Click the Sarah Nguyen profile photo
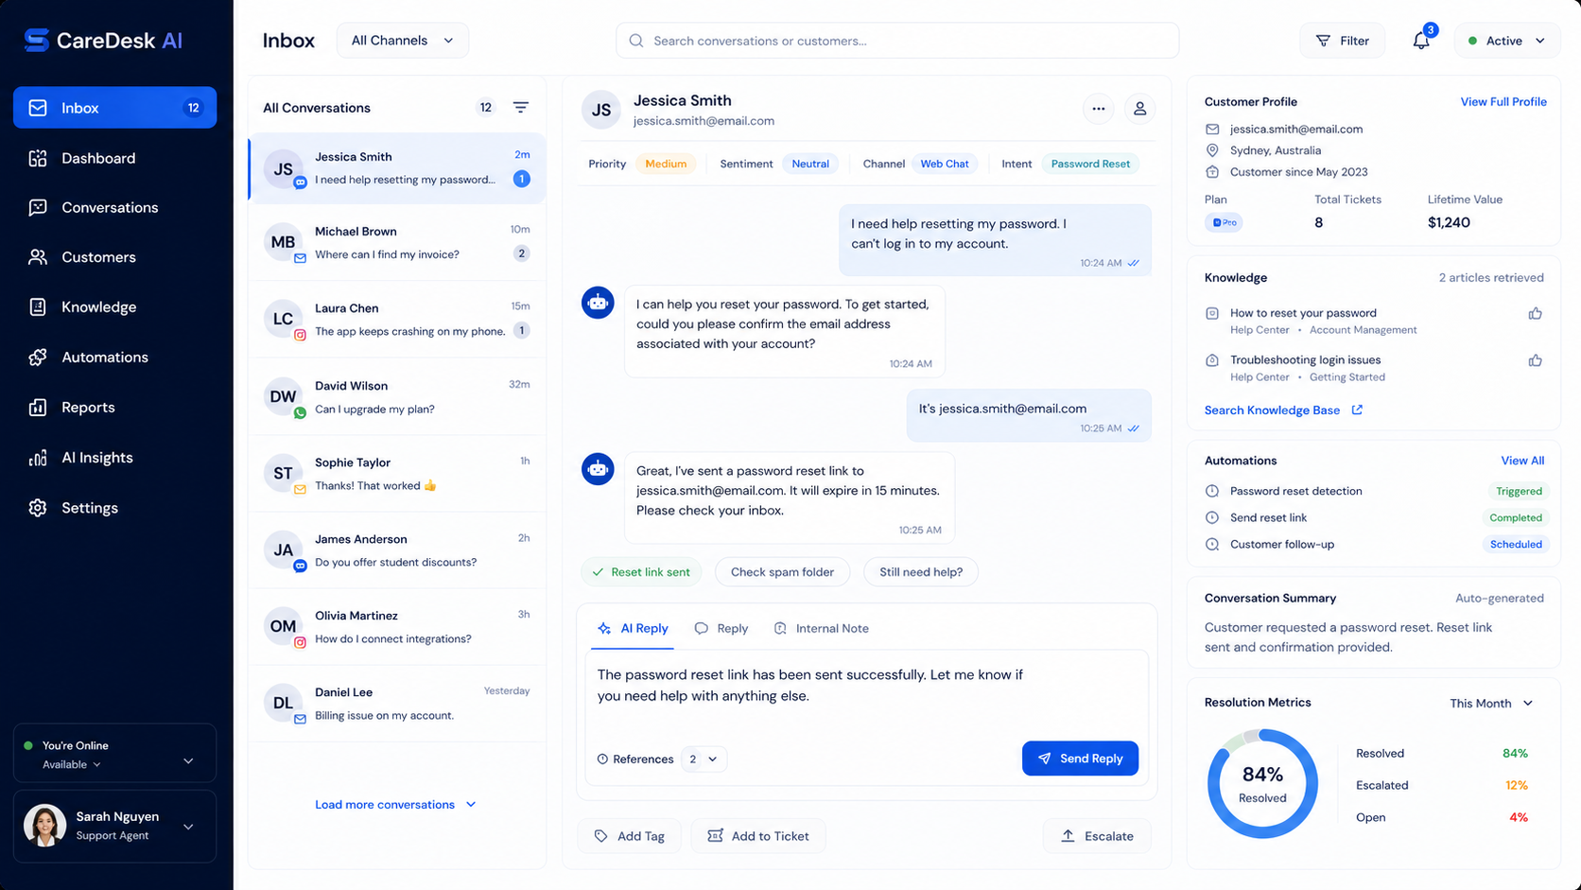Image resolution: width=1581 pixels, height=890 pixels. click(44, 826)
